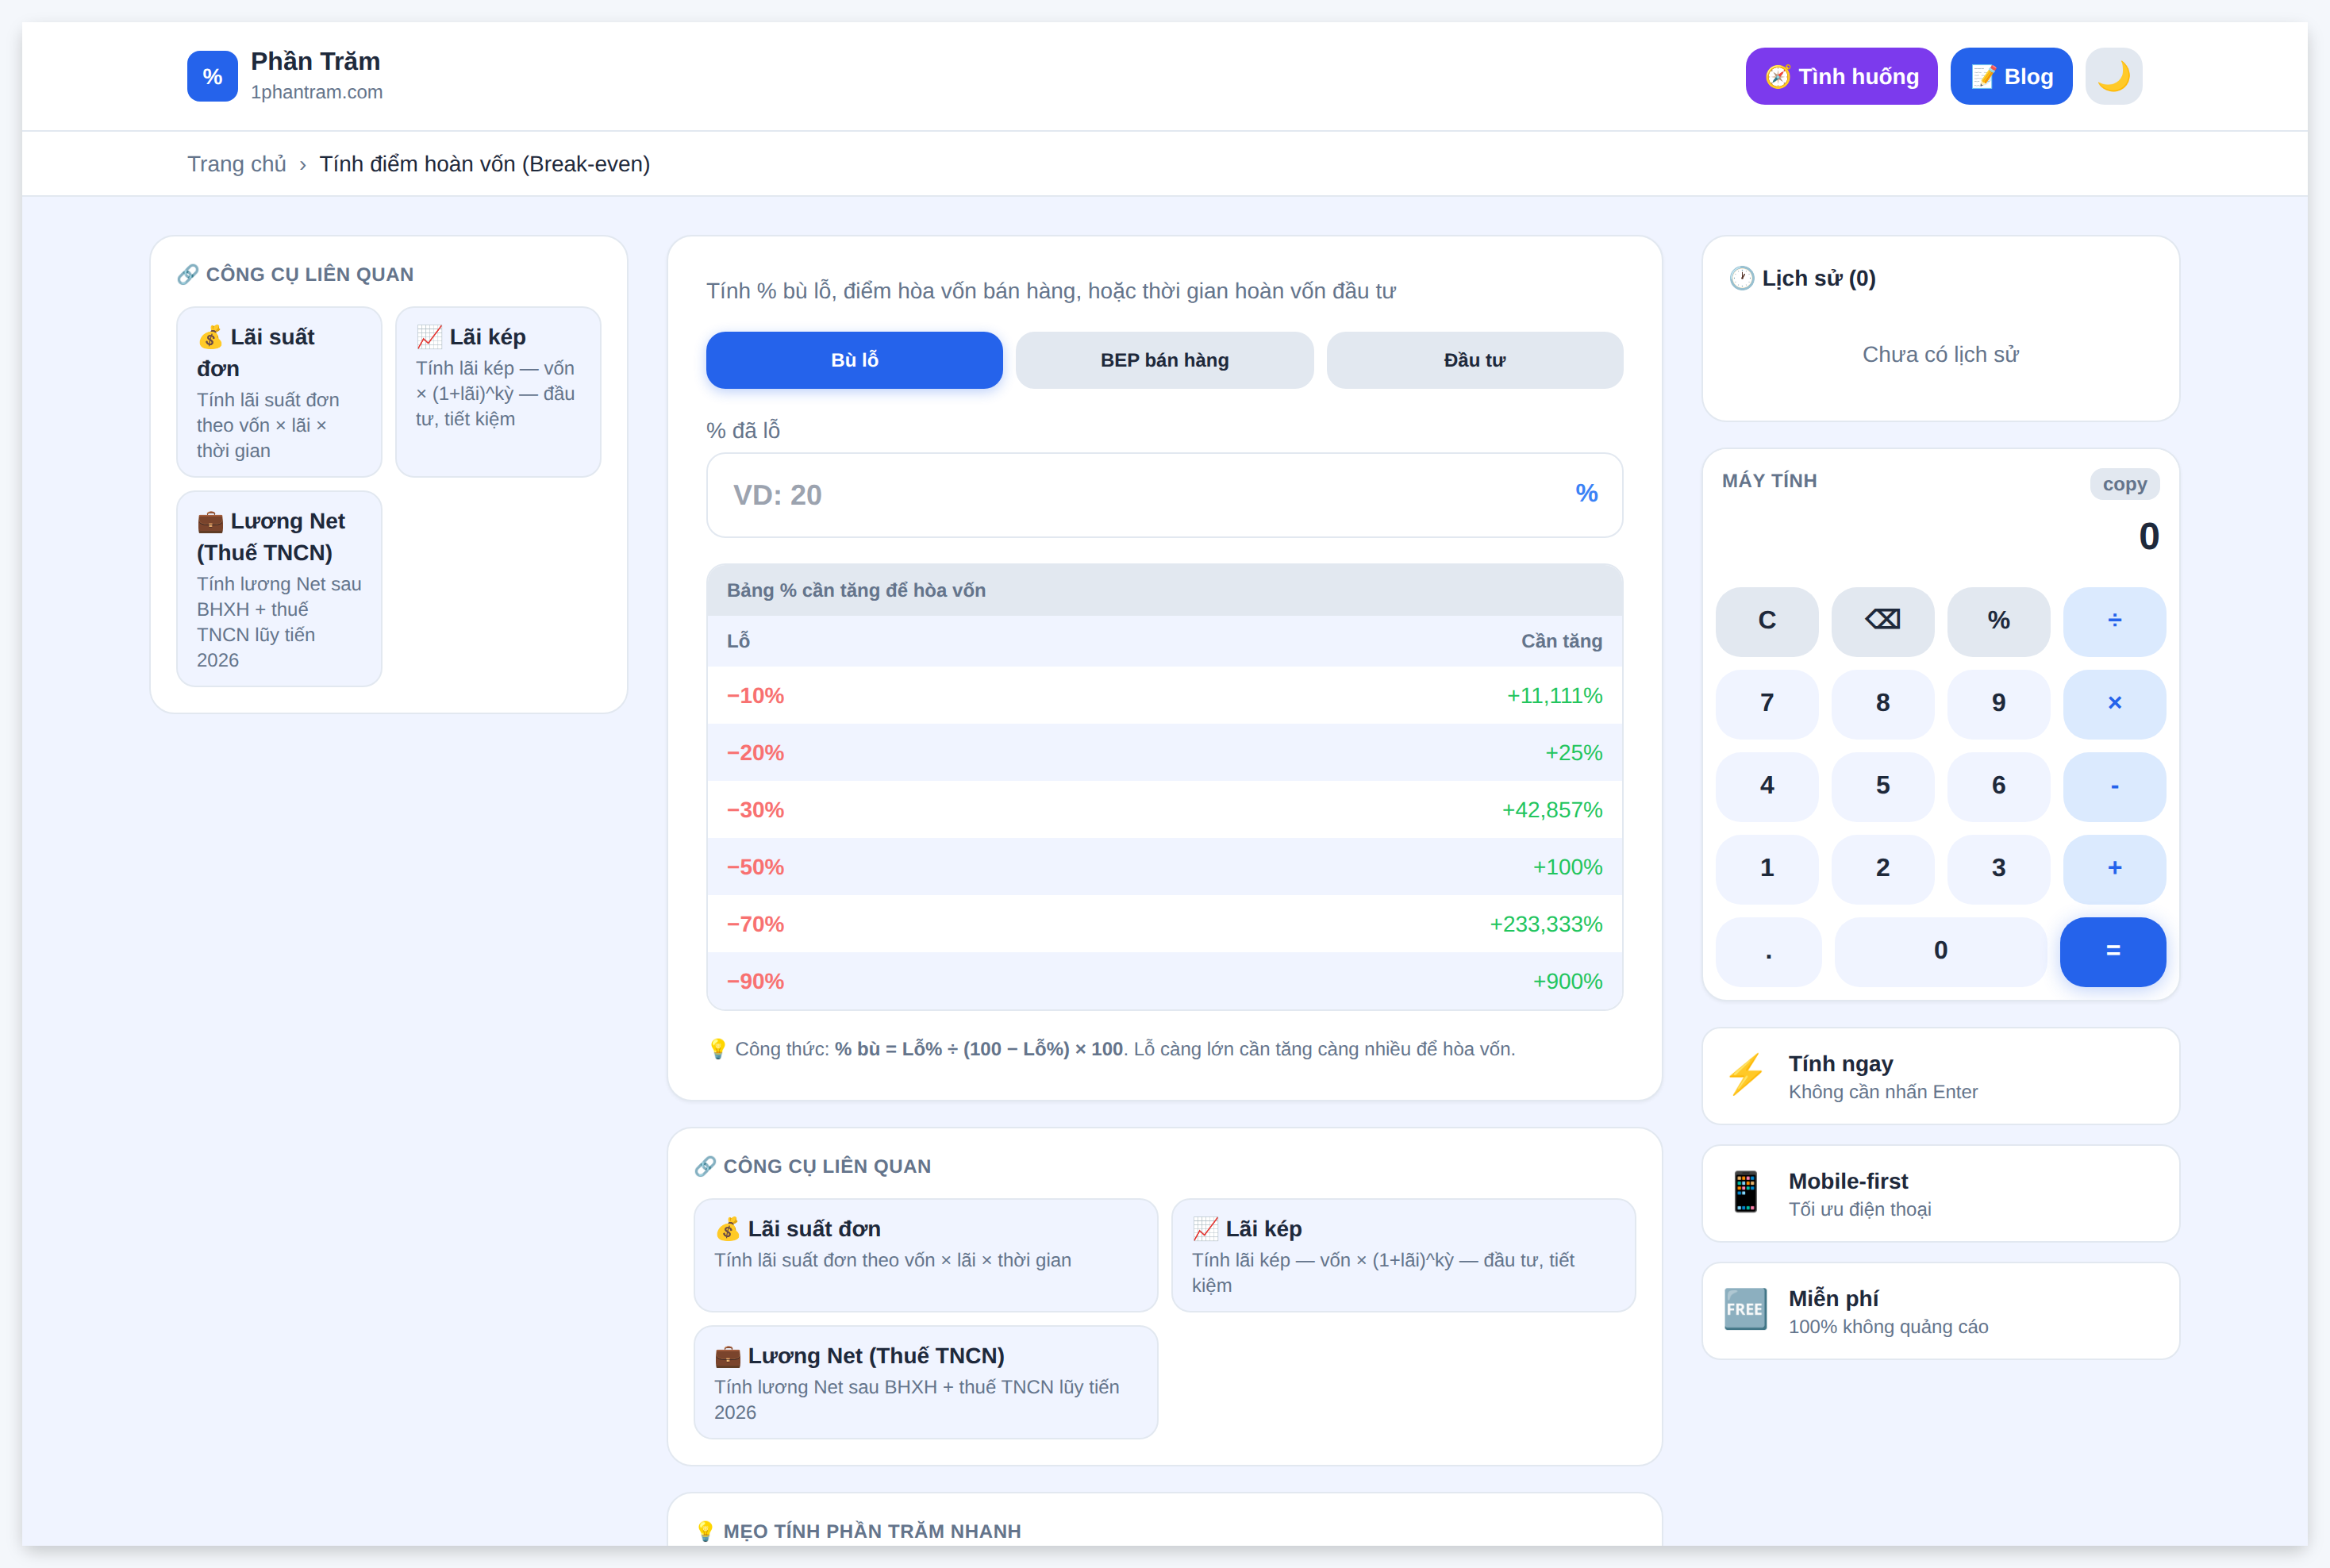This screenshot has width=2330, height=1568.
Task: Click the −50% loss table row
Action: (1164, 867)
